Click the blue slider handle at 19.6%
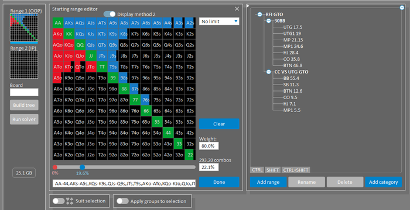Screen dimensions: 410x210 (x=82, y=167)
